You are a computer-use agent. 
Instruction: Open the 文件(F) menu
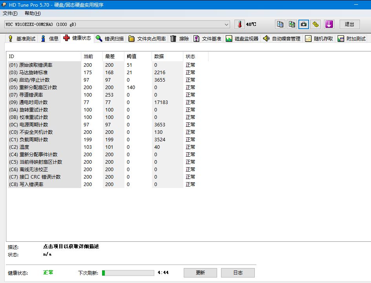[10, 13]
